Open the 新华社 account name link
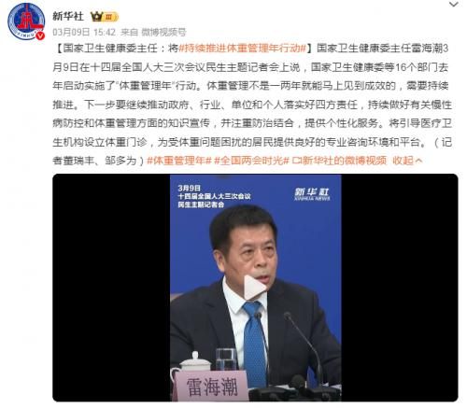 tap(68, 16)
